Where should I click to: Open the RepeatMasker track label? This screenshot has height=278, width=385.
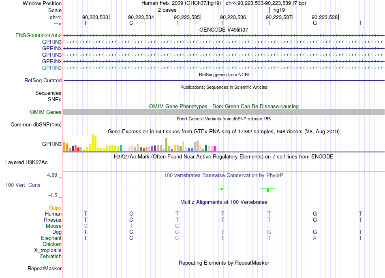pyautogui.click(x=45, y=268)
